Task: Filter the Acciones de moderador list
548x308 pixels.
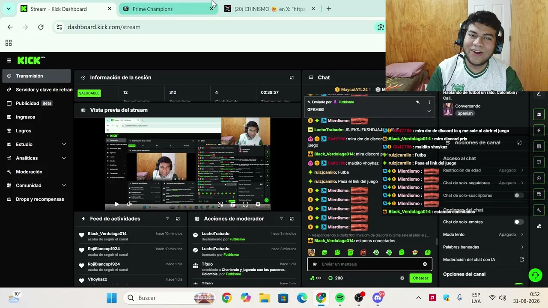Action: coord(281,219)
